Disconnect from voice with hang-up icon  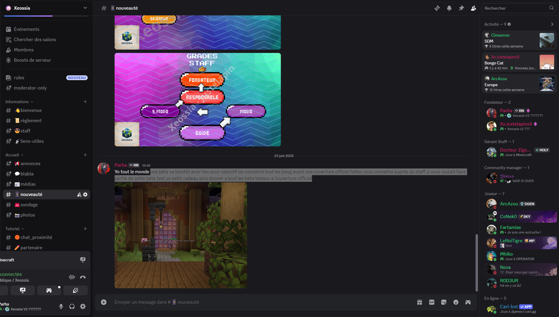point(83,277)
